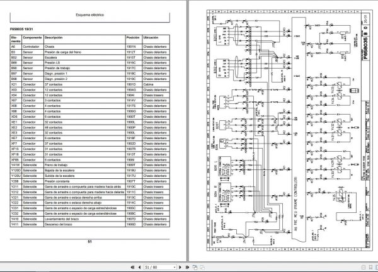Screen dimensions: 378x272
Task: Click the 'Controlador' cell in row A6
Action: [32, 47]
